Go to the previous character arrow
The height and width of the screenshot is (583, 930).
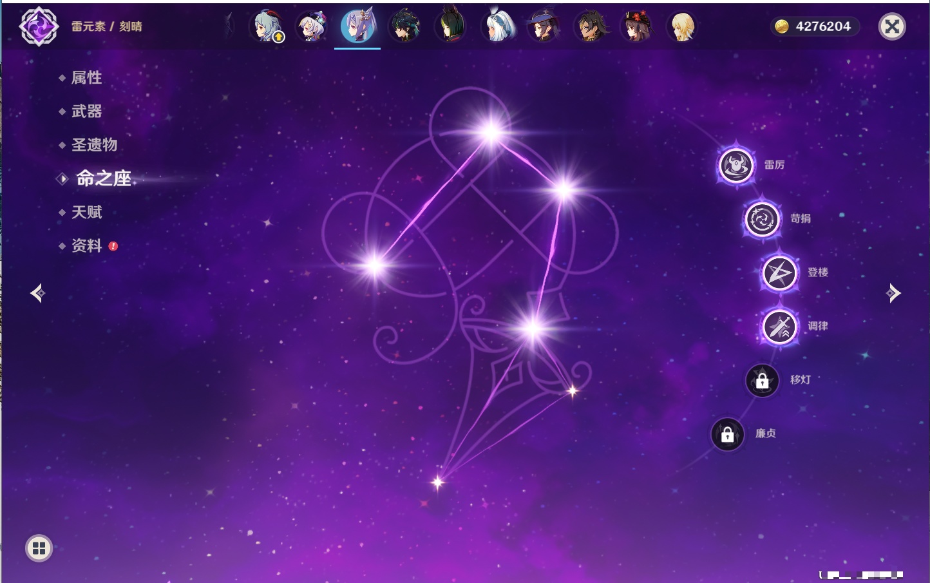click(37, 293)
